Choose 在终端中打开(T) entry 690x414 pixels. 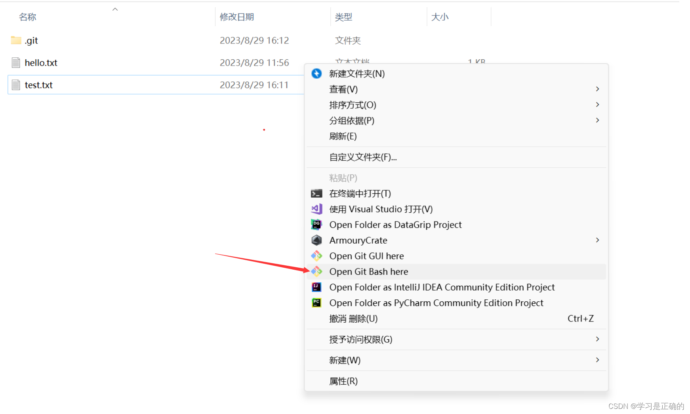click(456, 193)
